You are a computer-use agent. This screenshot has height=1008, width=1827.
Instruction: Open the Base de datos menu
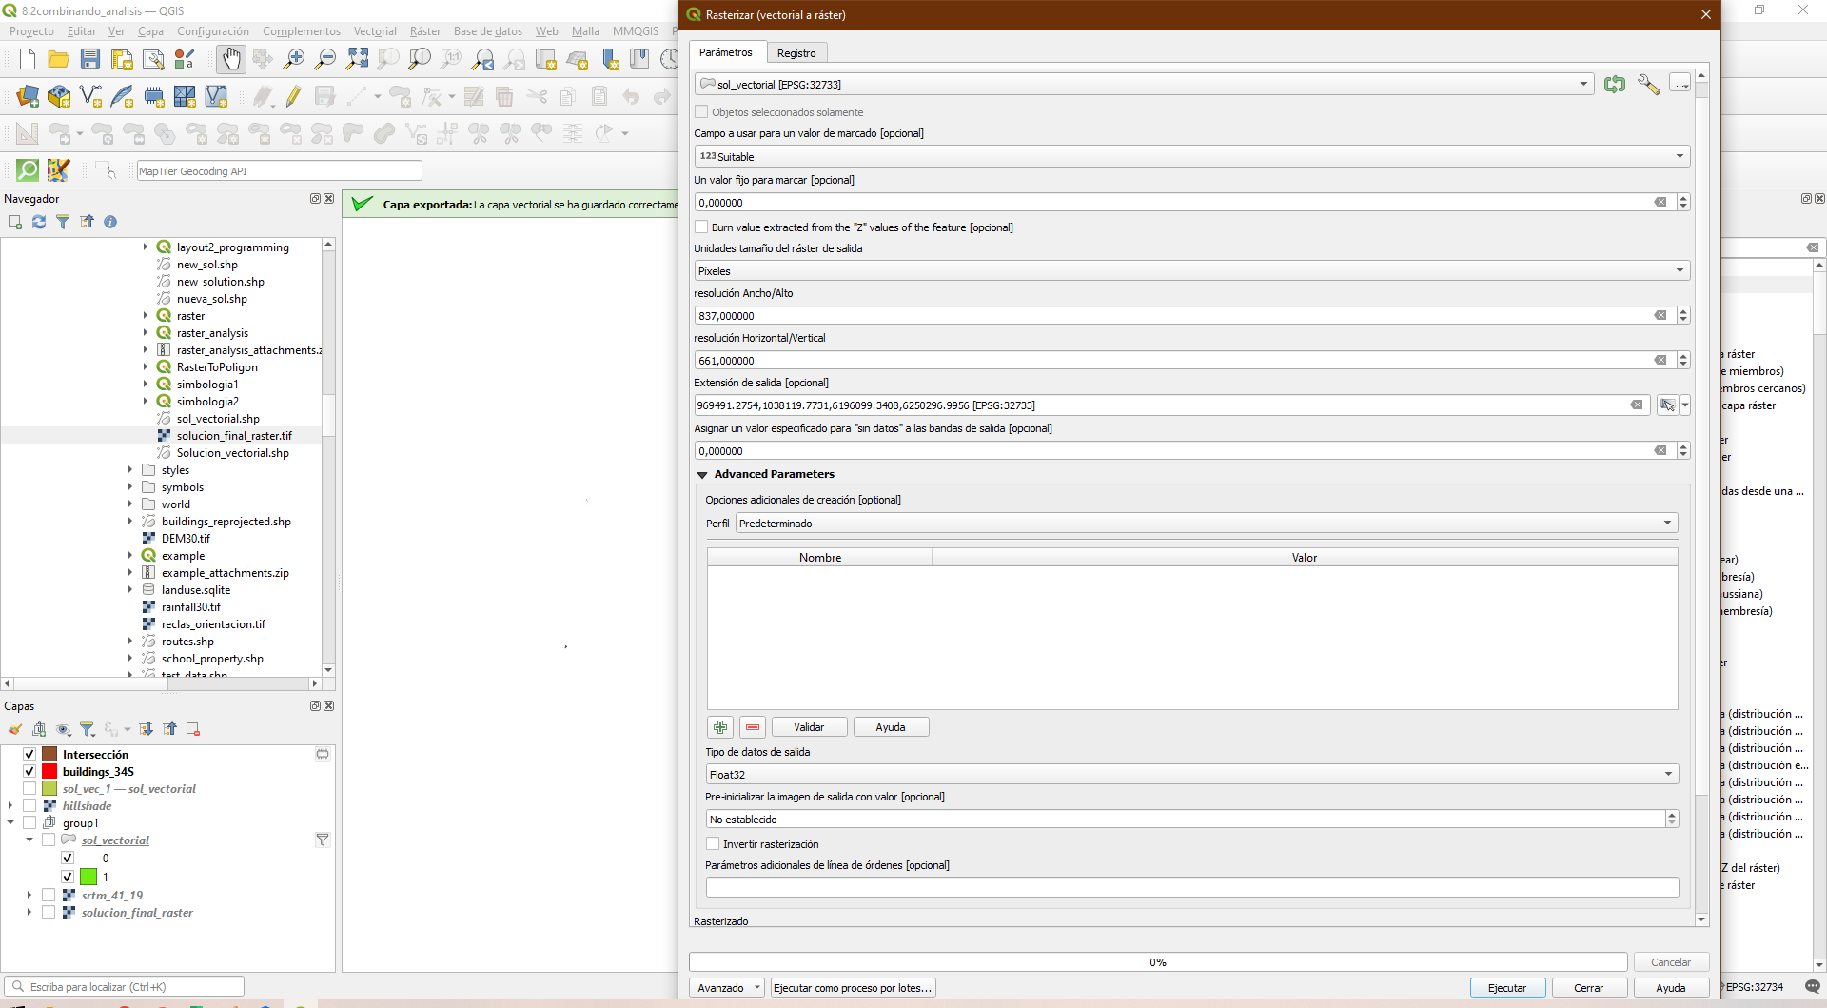(x=488, y=31)
